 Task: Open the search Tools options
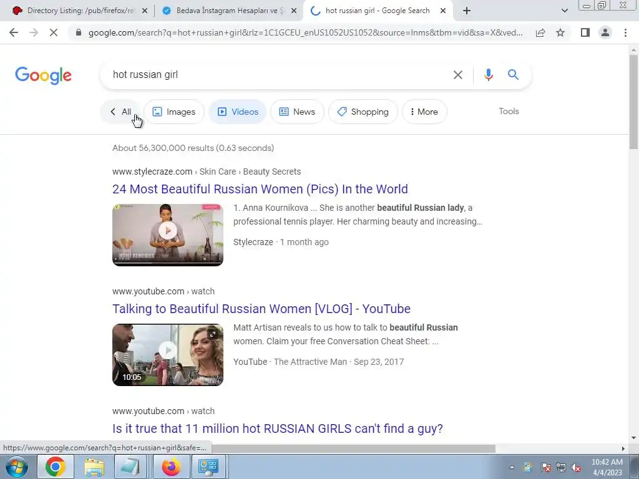click(x=509, y=111)
